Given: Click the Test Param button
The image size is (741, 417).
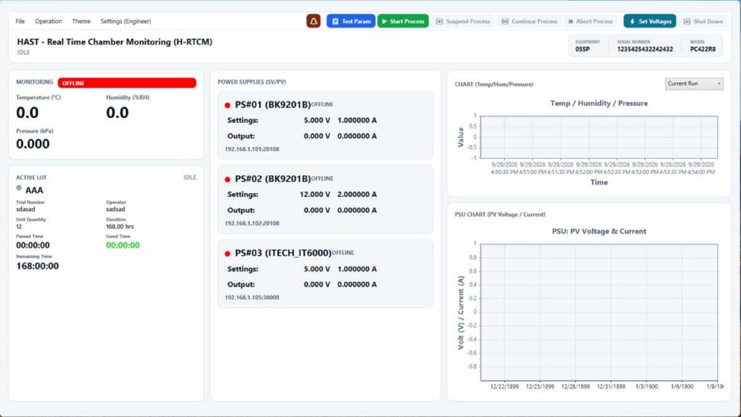Looking at the screenshot, I should click(x=351, y=21).
